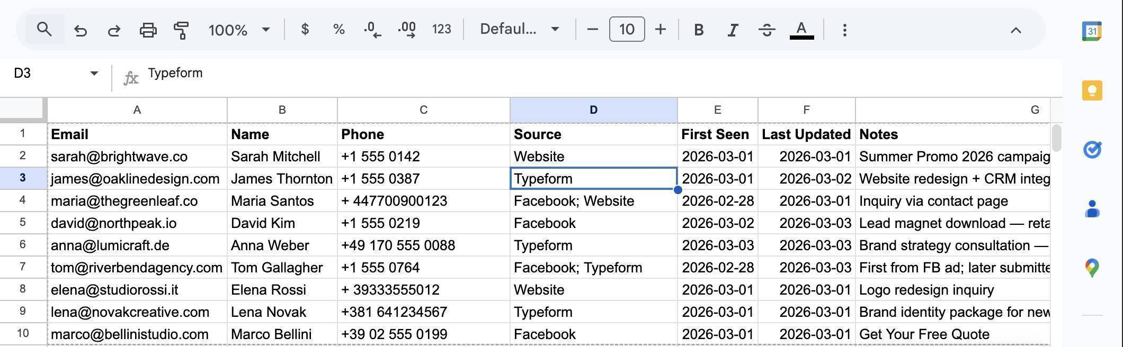Select cell Get Your Free Quote

[953, 334]
